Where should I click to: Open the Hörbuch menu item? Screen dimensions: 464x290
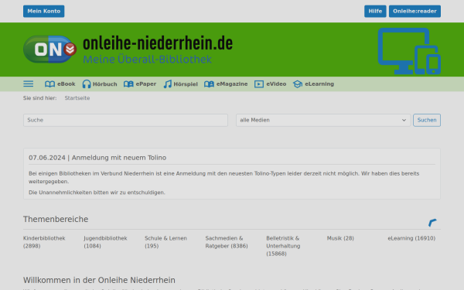(x=100, y=84)
